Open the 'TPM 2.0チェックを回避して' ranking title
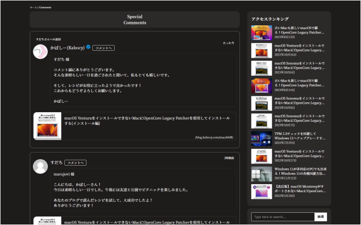The image size is (361, 225). [300, 136]
